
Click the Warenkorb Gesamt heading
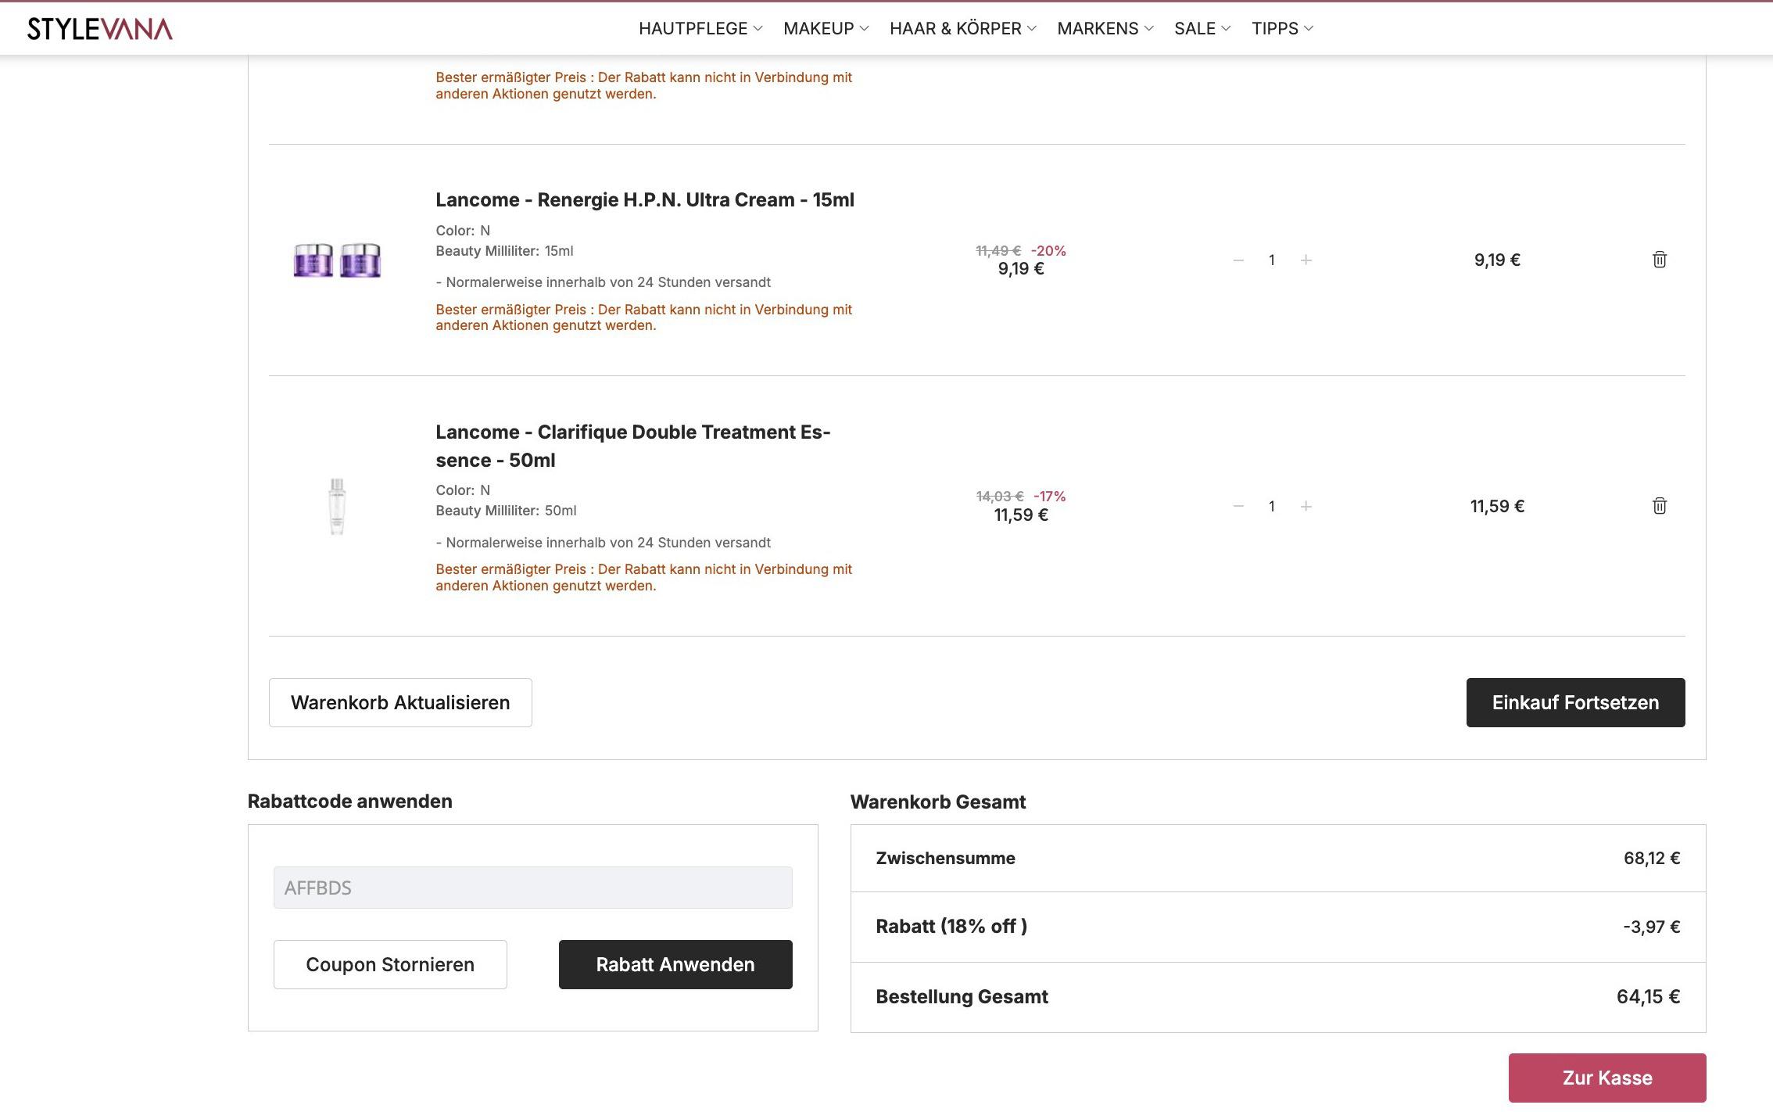coord(938,802)
